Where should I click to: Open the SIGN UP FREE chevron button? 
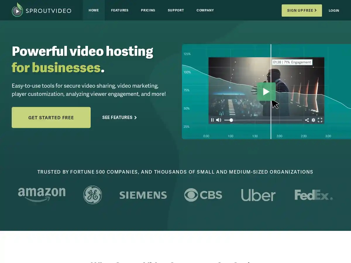[x=302, y=10]
